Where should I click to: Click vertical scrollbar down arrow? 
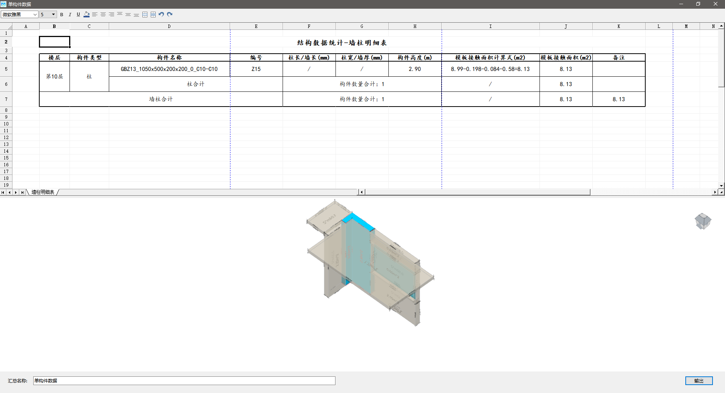point(722,186)
